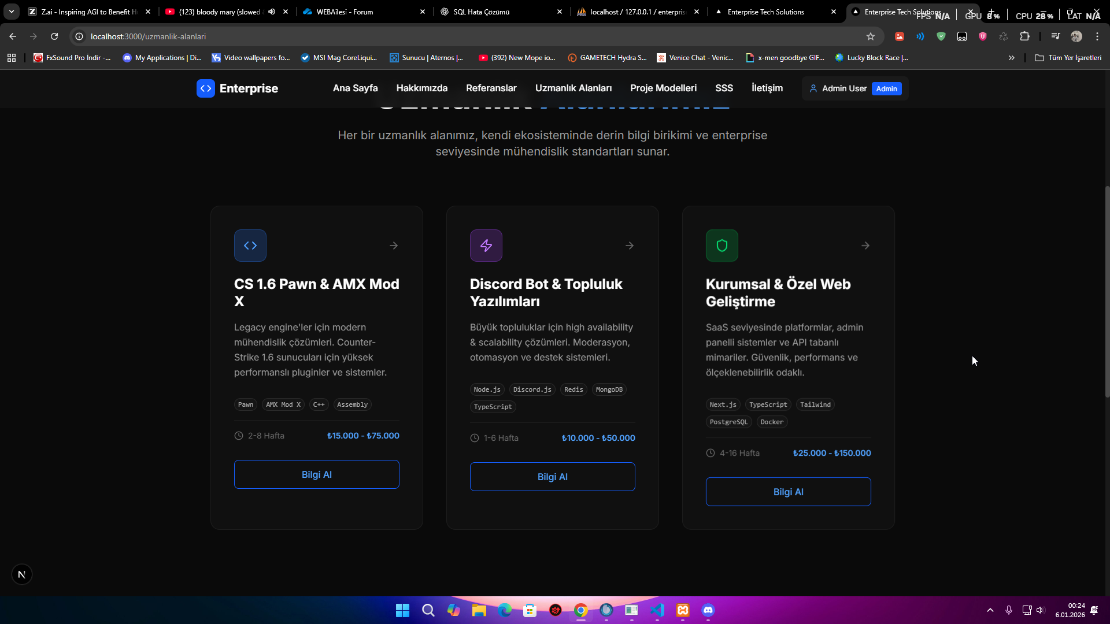The image size is (1110, 624).
Task: Open the volume control in system tray
Action: [x=1041, y=610]
